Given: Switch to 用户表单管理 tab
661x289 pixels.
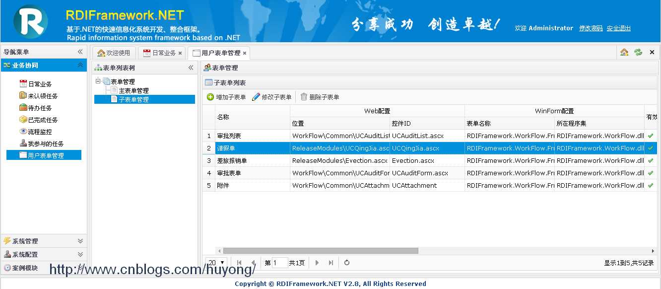Looking at the screenshot, I should pos(218,53).
